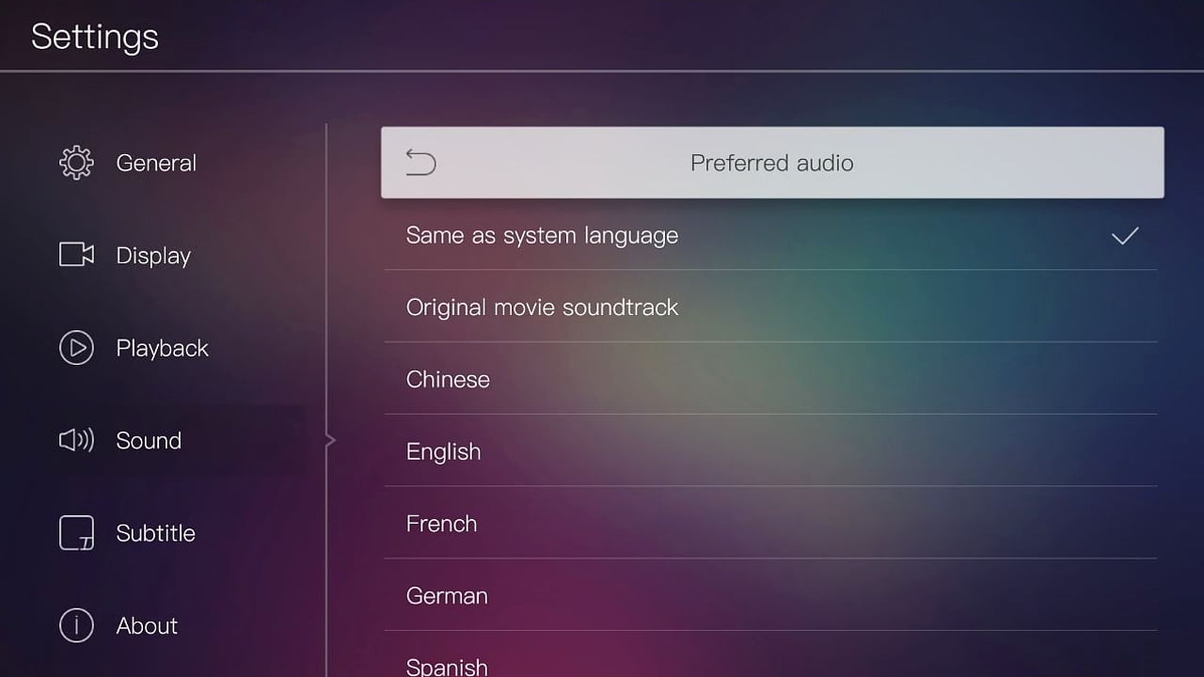This screenshot has width=1204, height=677.
Task: Open Playback via the play icon
Action: pyautogui.click(x=76, y=347)
